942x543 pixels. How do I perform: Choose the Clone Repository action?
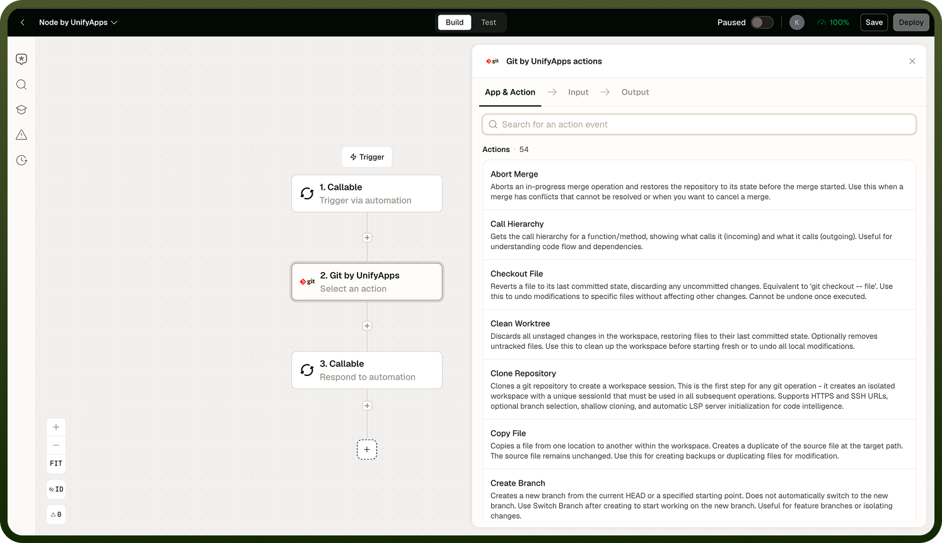[699, 389]
